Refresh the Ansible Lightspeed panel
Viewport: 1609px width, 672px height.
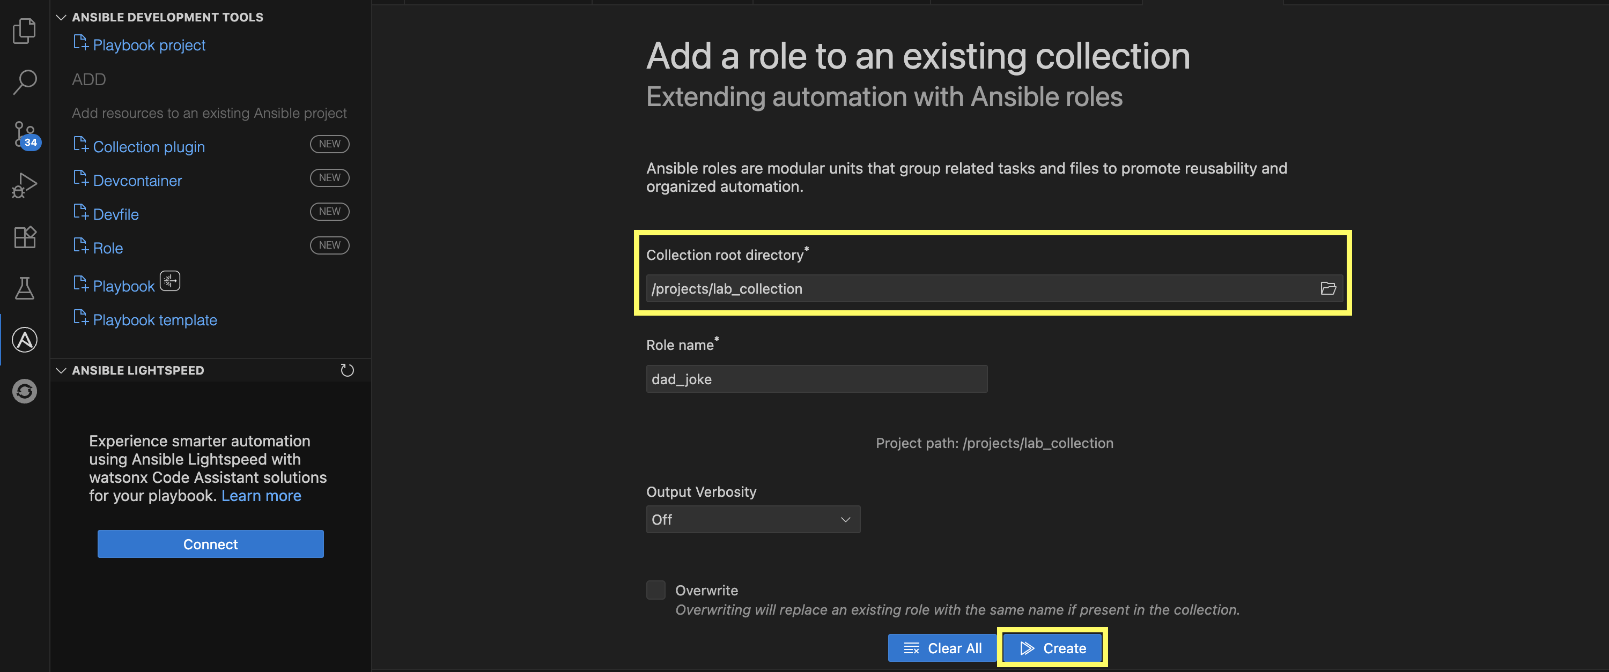pos(348,370)
